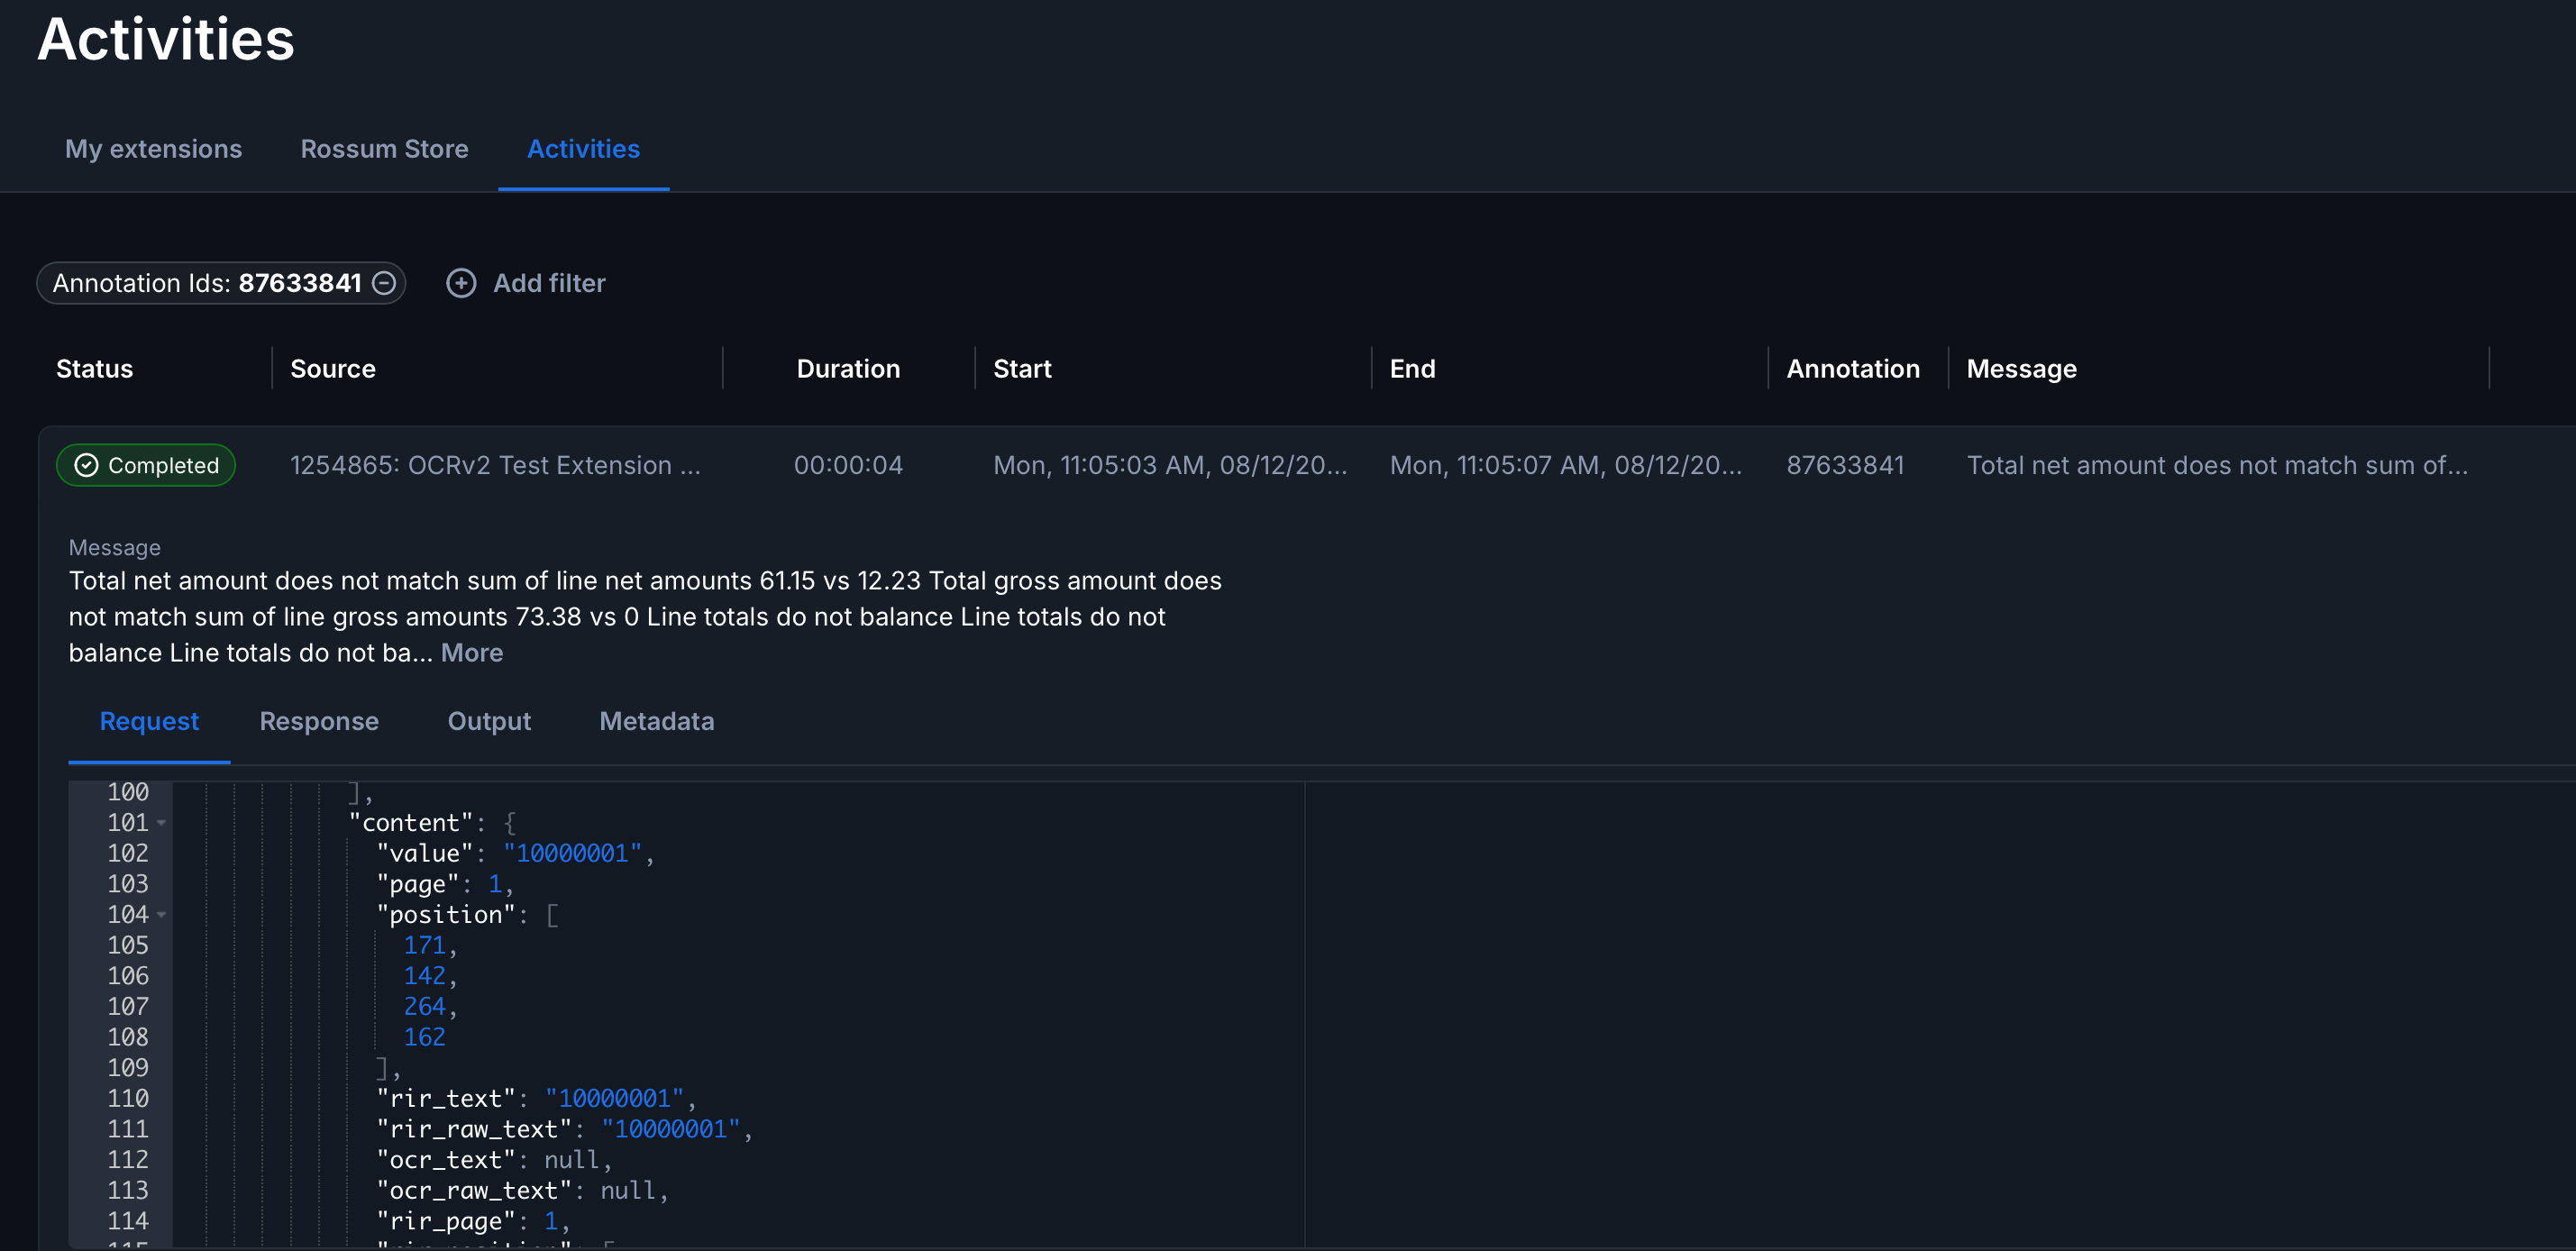Expand full message with More link
The width and height of the screenshot is (2576, 1251).
tap(472, 653)
